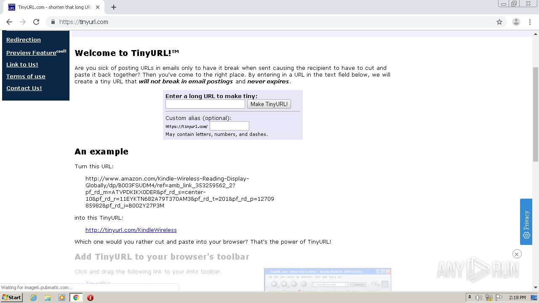Dismiss the ad with the round X icon
539x303 pixels.
pos(517,254)
